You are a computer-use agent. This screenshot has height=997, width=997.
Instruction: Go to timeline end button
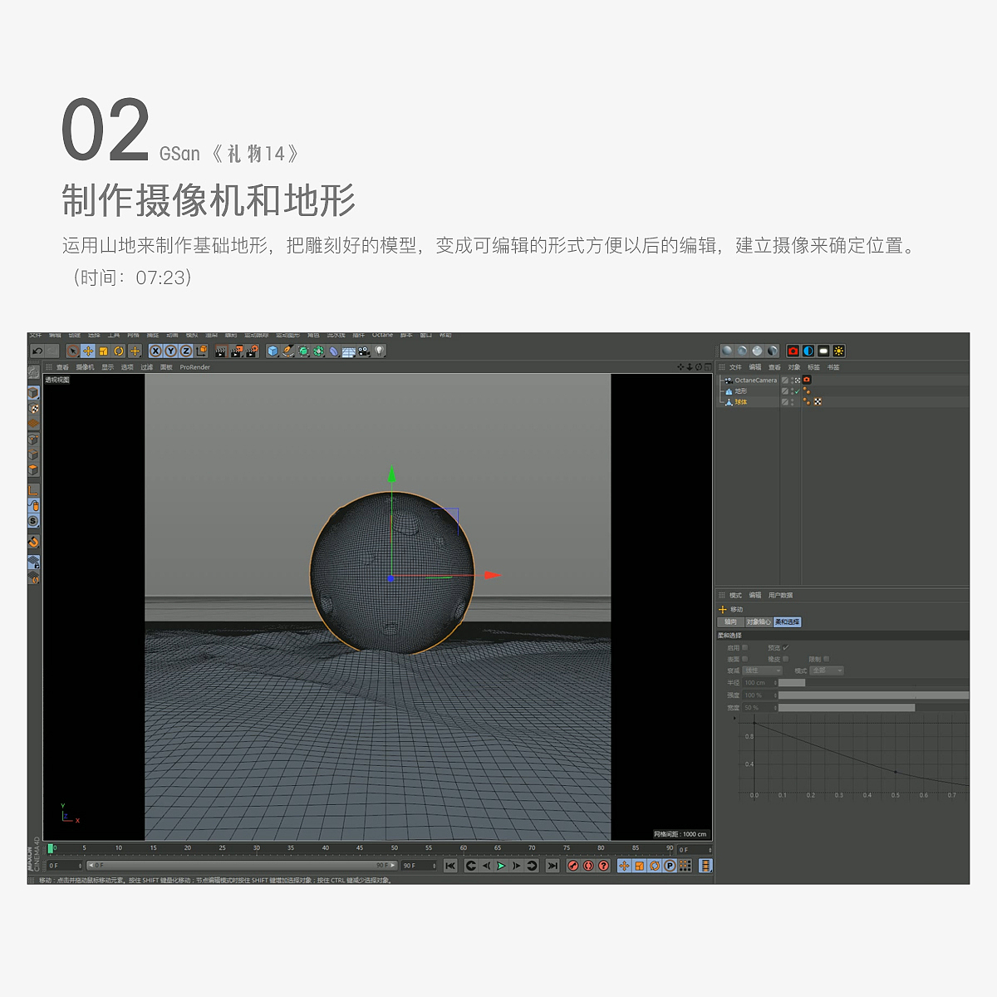(553, 866)
